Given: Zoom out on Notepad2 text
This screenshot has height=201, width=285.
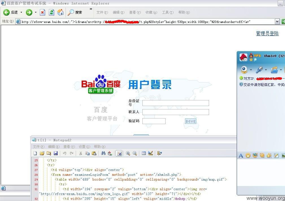Looking at the screenshot, I should tap(135, 153).
